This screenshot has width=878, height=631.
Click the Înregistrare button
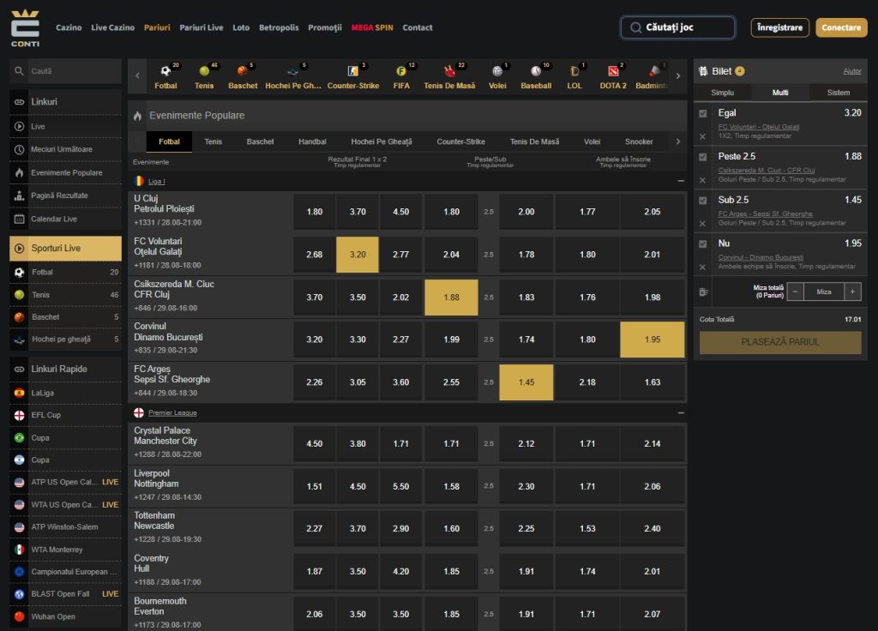point(779,27)
